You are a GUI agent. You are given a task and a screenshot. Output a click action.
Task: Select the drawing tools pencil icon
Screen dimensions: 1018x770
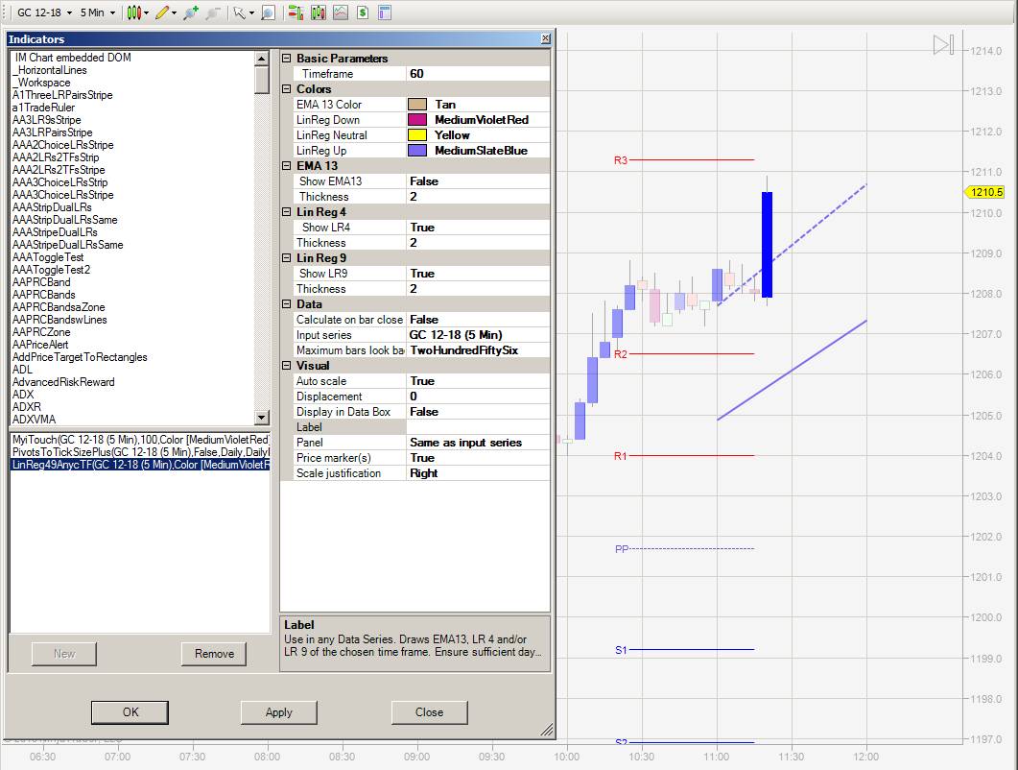(x=161, y=12)
